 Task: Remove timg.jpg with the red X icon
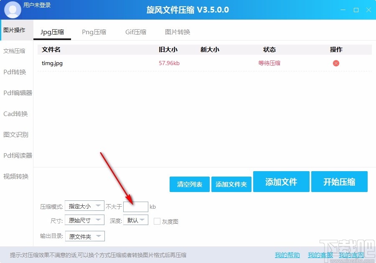[x=335, y=63]
